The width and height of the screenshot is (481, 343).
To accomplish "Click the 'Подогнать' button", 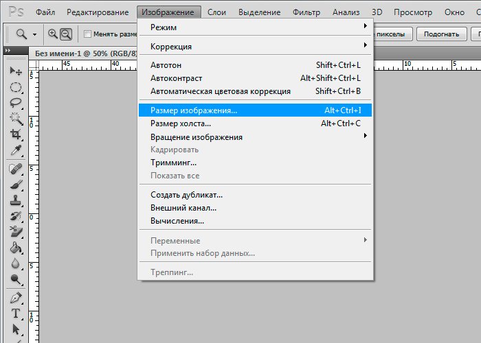I will pos(441,34).
